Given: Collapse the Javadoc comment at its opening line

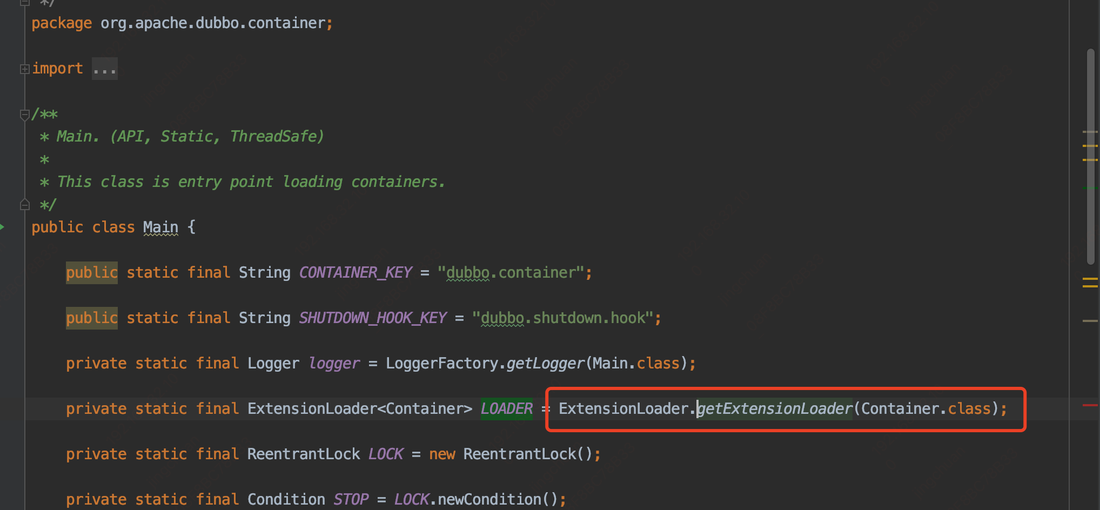Looking at the screenshot, I should [x=24, y=115].
